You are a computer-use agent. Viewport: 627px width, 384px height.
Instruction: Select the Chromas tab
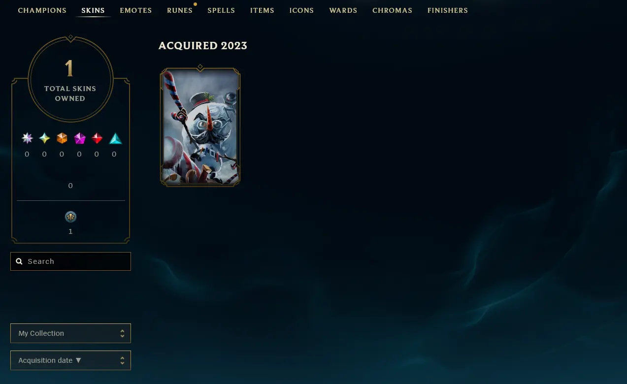(x=393, y=10)
